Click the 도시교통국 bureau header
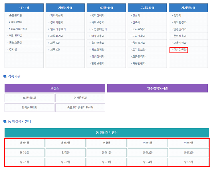Screen dimensions: 214x170 [147, 8]
